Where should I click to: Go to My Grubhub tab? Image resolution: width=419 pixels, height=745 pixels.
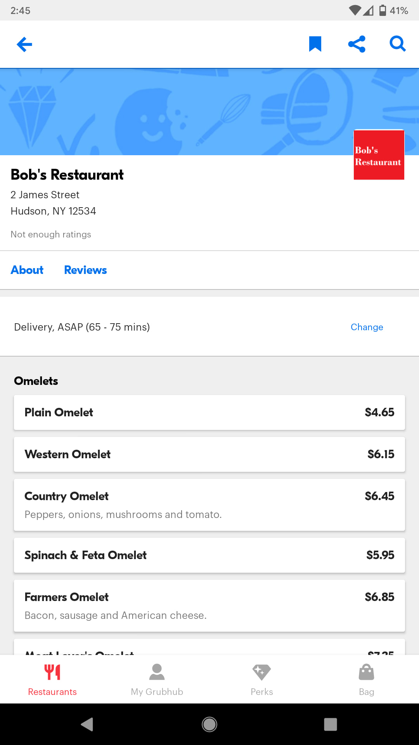pos(157,679)
